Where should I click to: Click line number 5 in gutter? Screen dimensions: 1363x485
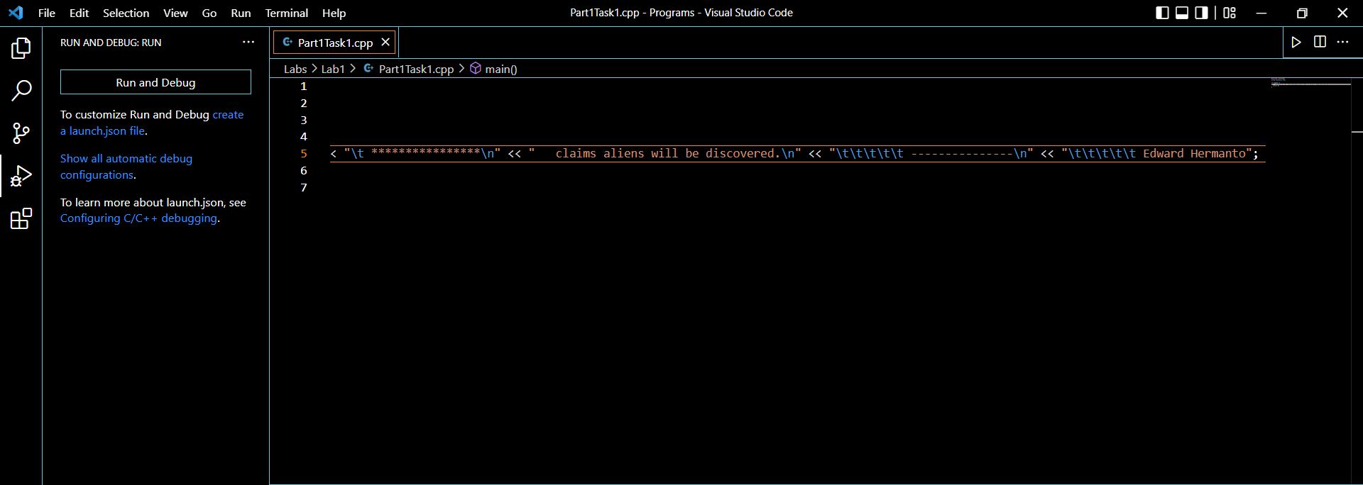(x=304, y=154)
